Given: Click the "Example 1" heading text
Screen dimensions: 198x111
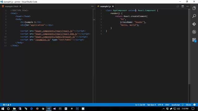Looking at the screenshot, I should [x=30, y=22].
